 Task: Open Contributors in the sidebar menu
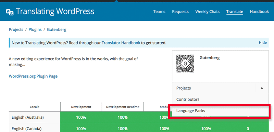click(188, 100)
